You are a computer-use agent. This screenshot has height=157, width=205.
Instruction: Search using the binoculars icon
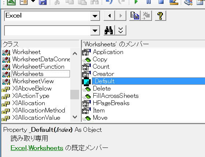[109, 30]
